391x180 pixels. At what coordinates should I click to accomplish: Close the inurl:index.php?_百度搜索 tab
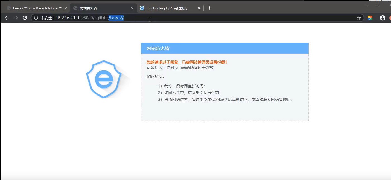pos(199,8)
